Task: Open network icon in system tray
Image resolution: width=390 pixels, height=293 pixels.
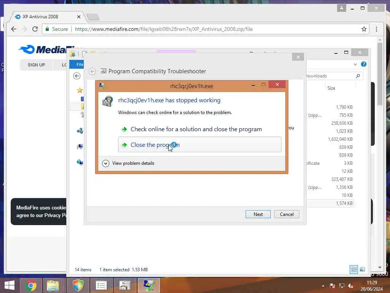Action: [342, 286]
